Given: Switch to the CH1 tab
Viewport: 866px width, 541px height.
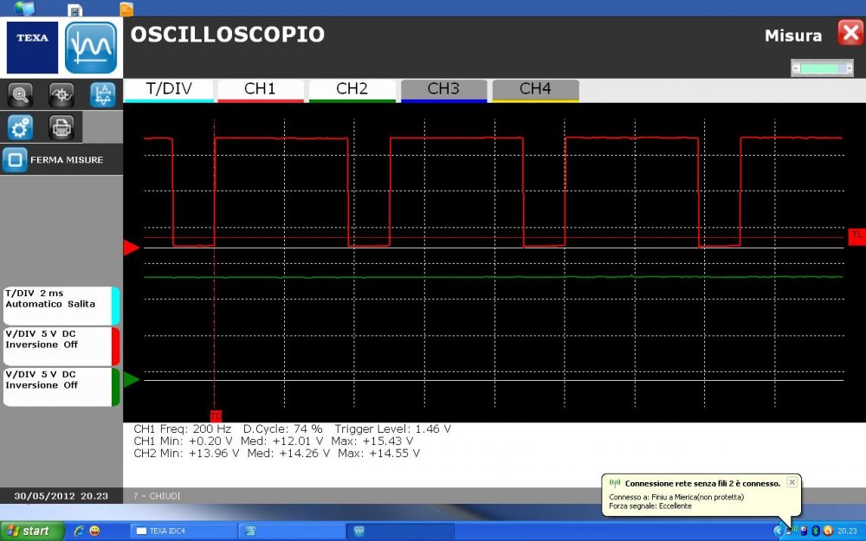Looking at the screenshot, I should (260, 89).
